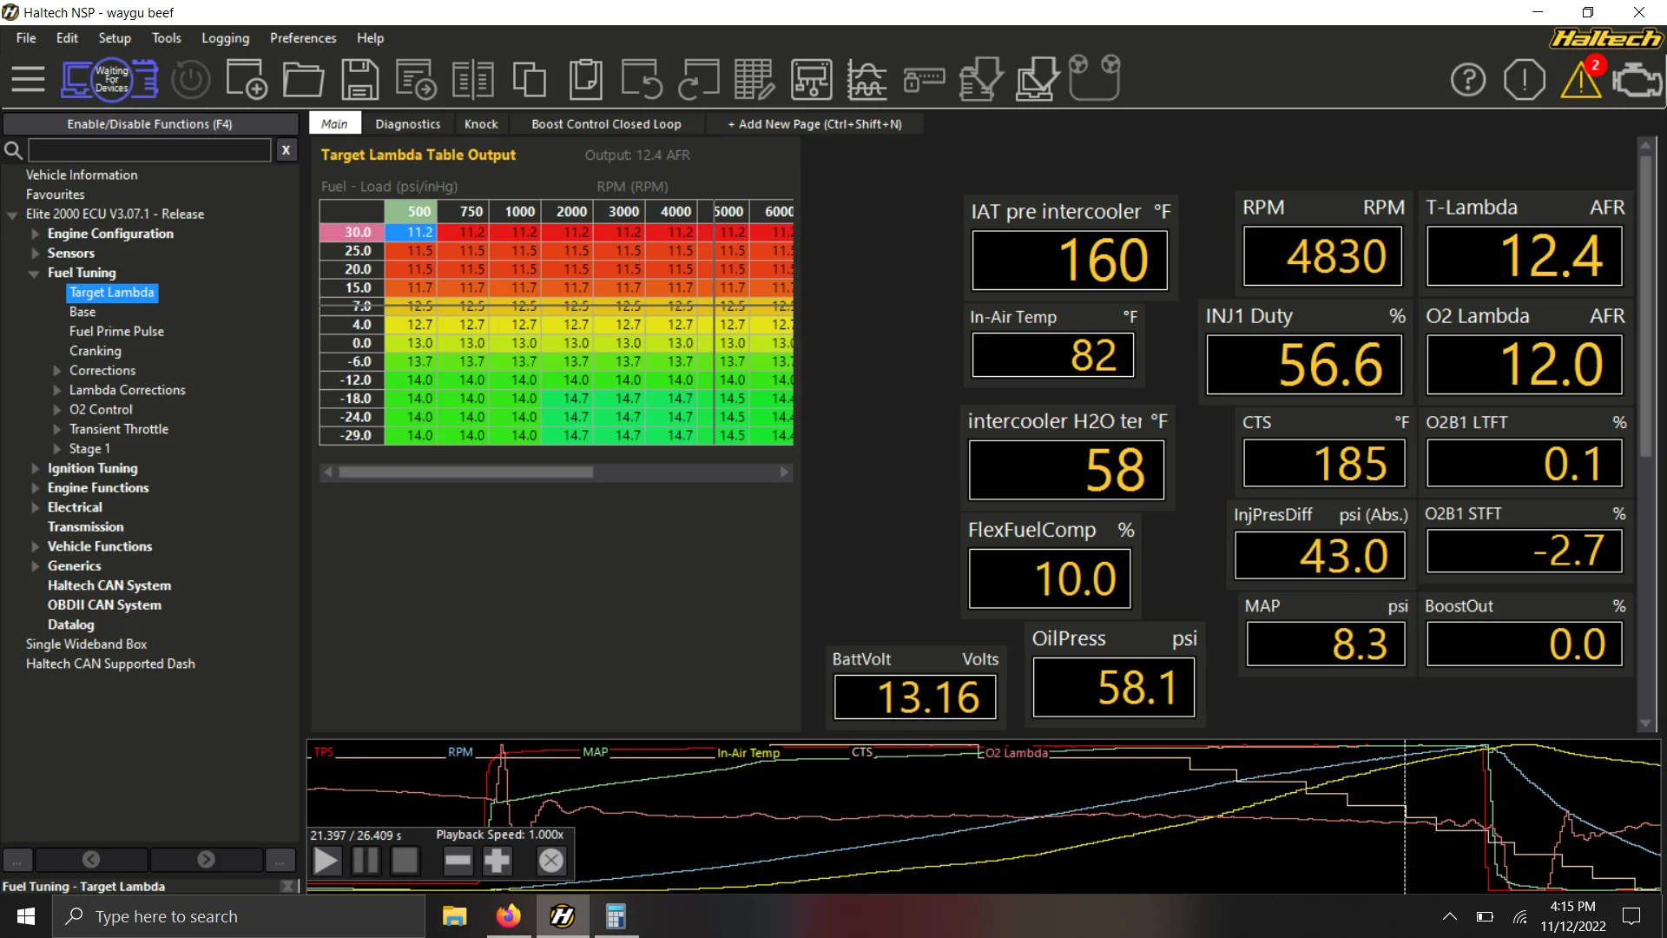
Task: Click the warning triangle with red badge
Action: tap(1581, 79)
